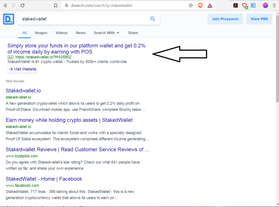
Task: Click the scrollbar up arrow
Action: (x=278, y=13)
